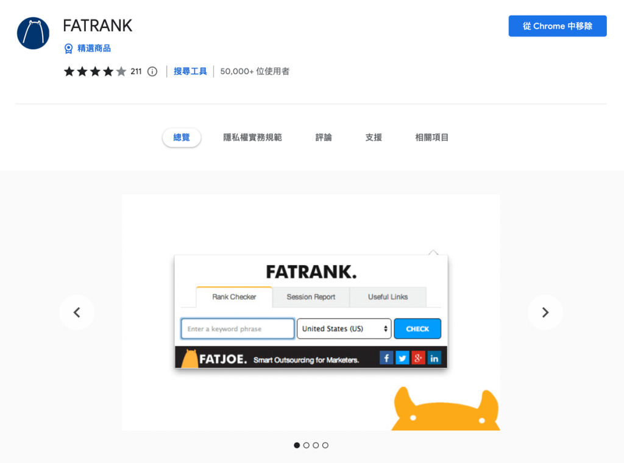Open the 支援 tab
The width and height of the screenshot is (624, 463).
point(374,138)
